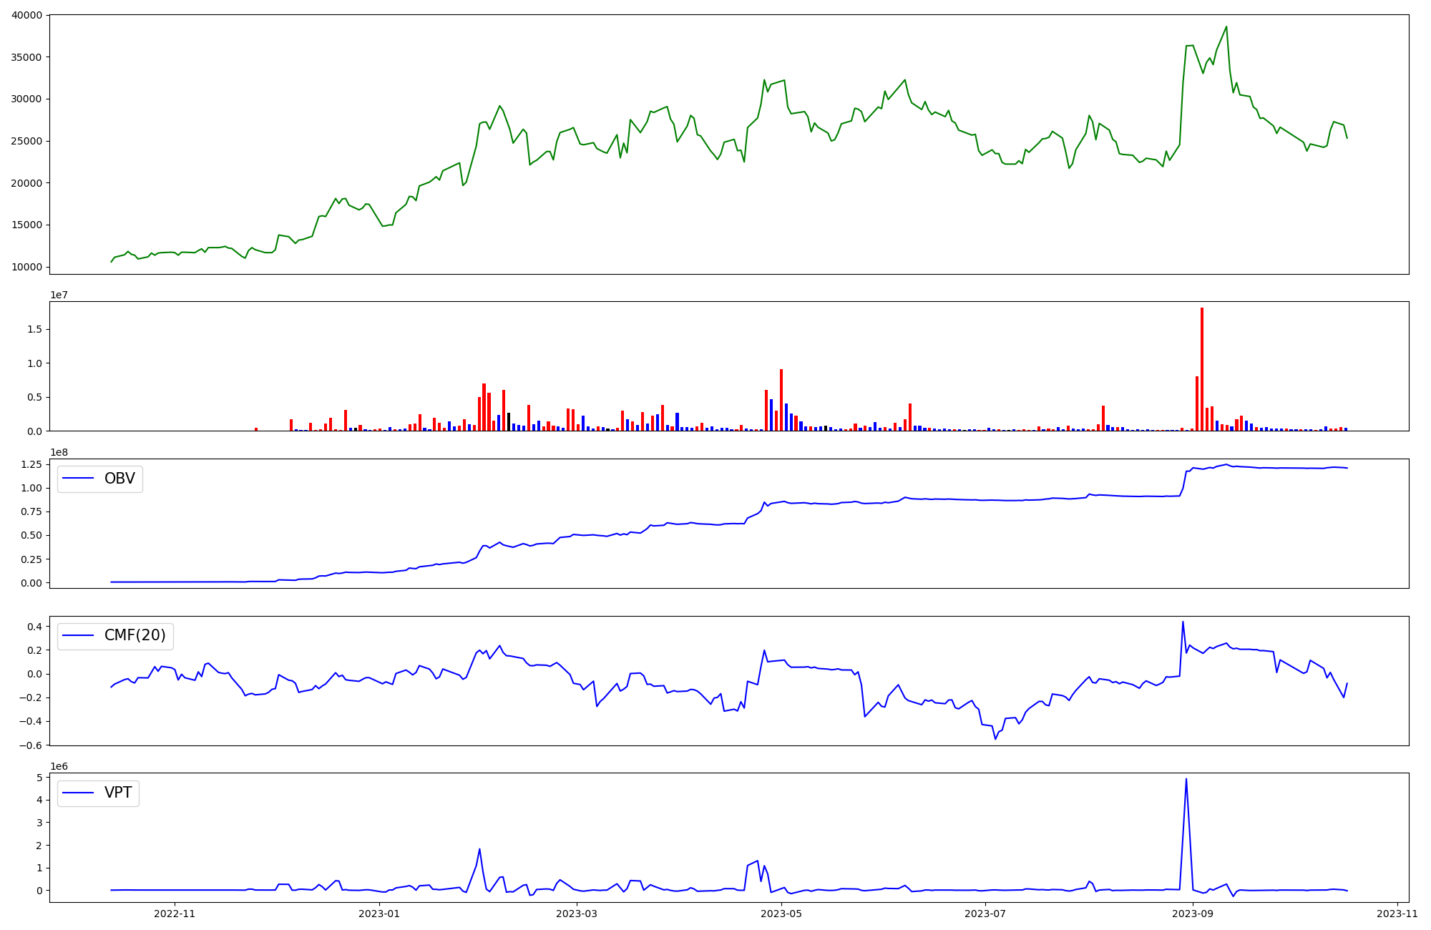Click the 2023-01 date tick label
This screenshot has width=1431, height=930.
379,914
